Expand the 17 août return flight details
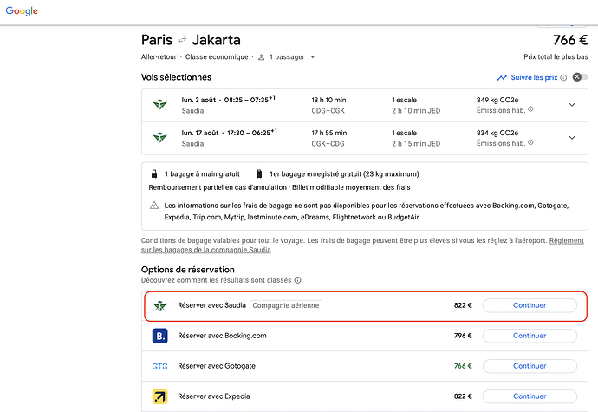Screen dimensions: 598x412 [572, 137]
